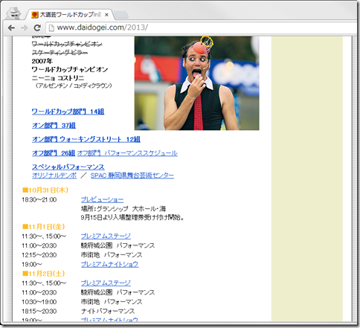This screenshot has height=328, width=360.
Task: Open プレビューショー link
Action: 102,199
